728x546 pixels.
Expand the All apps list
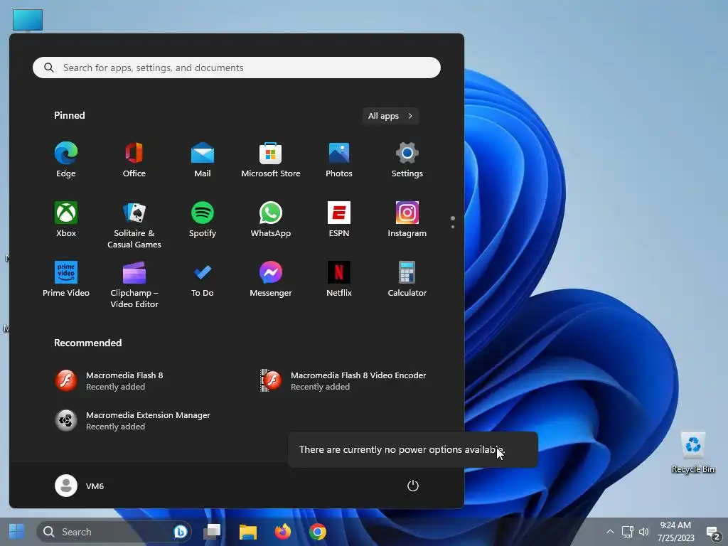[390, 116]
